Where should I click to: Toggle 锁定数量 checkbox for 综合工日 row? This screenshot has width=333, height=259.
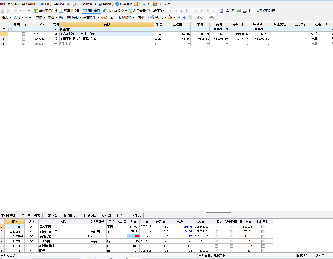231,227
